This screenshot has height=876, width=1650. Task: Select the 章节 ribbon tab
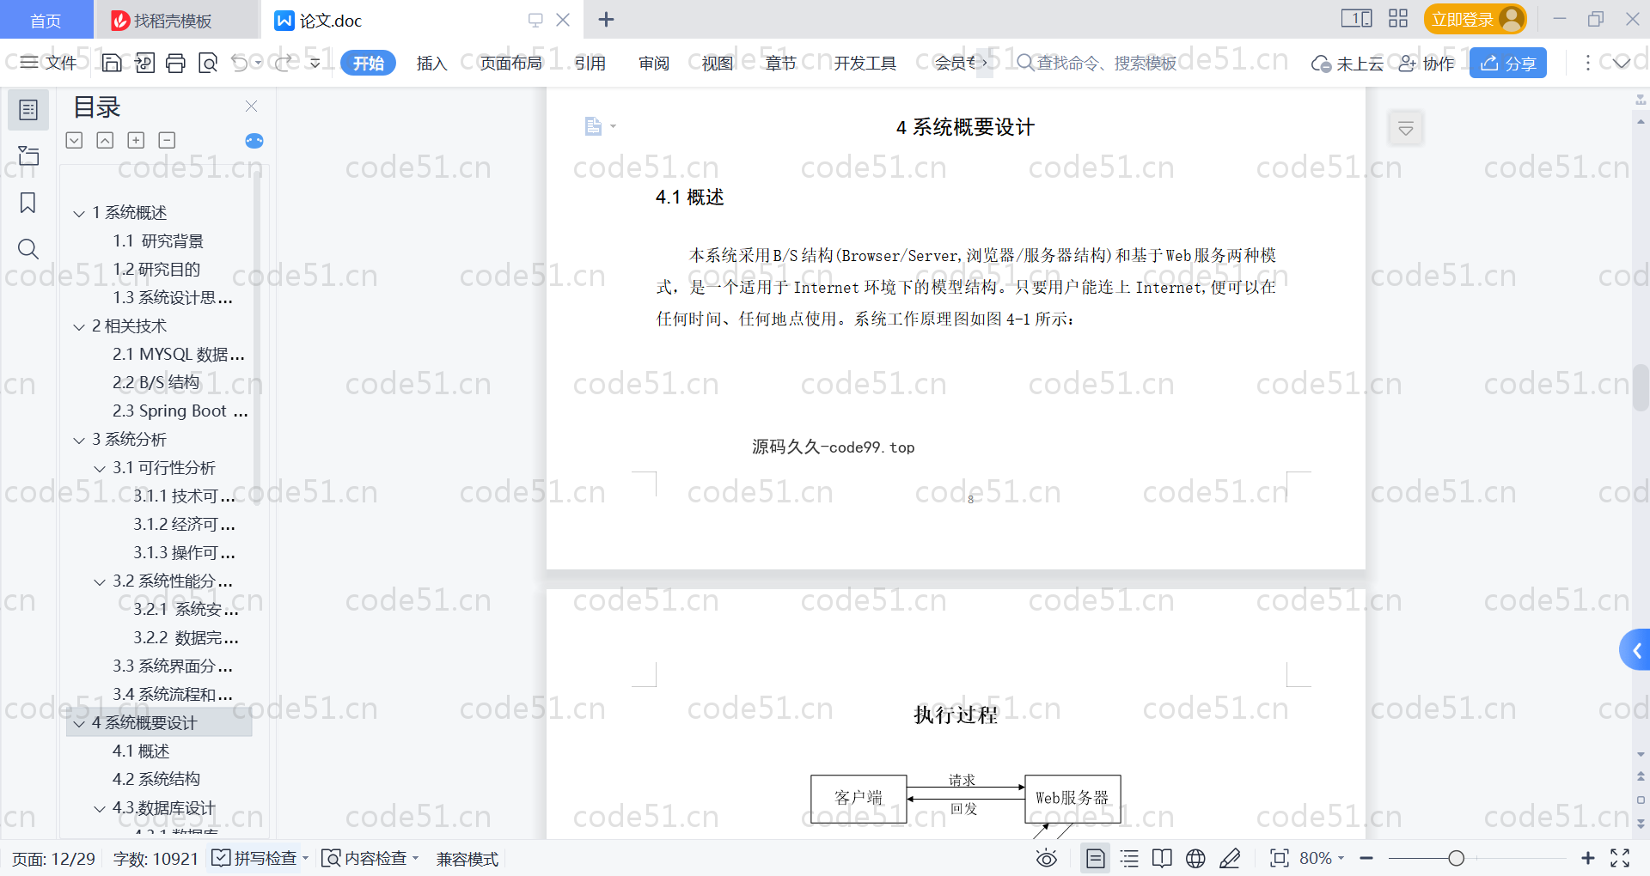tap(781, 63)
